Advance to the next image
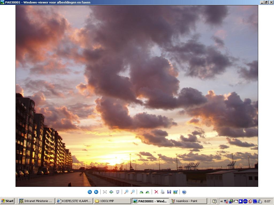The image size is (274, 205). (96, 192)
